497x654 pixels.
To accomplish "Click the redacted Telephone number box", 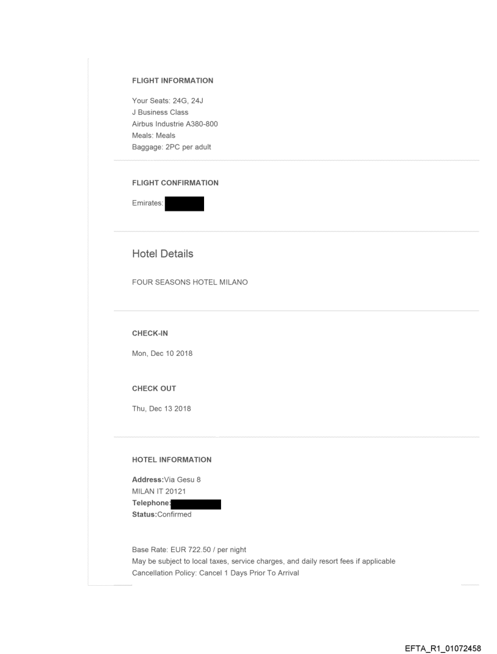I will point(196,503).
